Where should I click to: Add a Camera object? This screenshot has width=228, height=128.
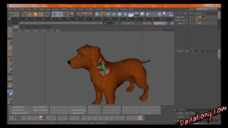[137, 14]
